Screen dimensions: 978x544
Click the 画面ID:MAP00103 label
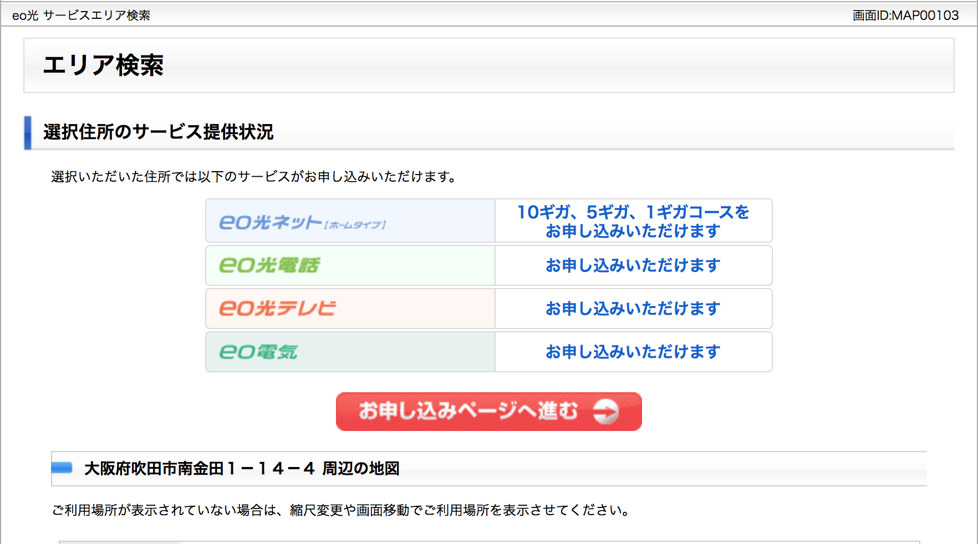tap(905, 16)
